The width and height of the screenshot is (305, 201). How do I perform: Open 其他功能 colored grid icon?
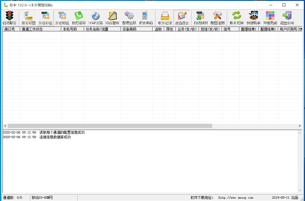pyautogui.click(x=270, y=16)
